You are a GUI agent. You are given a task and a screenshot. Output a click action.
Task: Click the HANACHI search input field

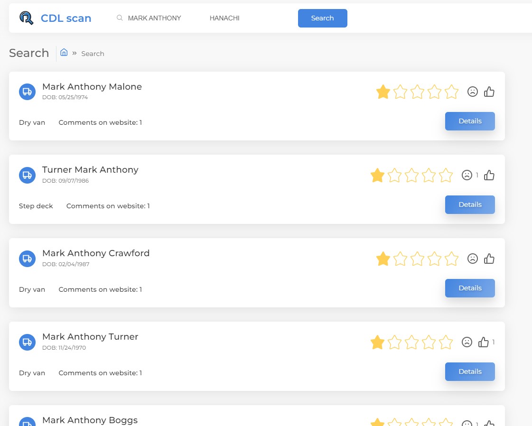tap(247, 18)
